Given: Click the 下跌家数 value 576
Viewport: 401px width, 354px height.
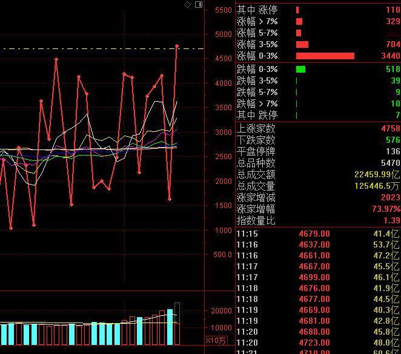Looking at the screenshot, I should click(x=393, y=140).
